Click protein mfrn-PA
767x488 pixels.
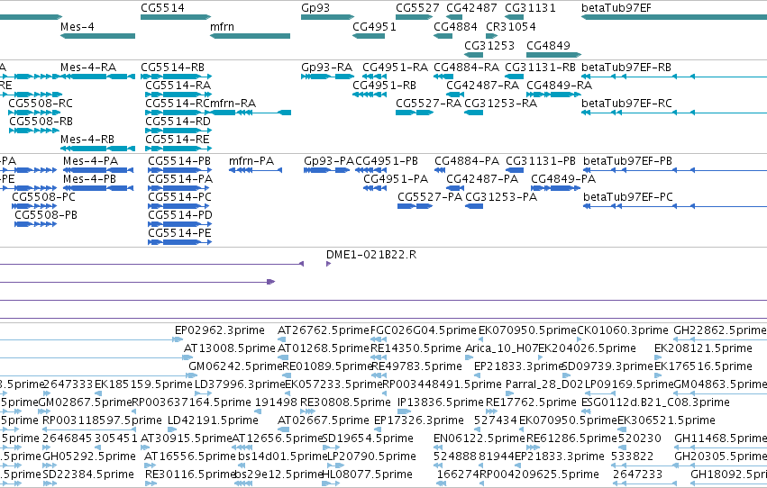(255, 170)
